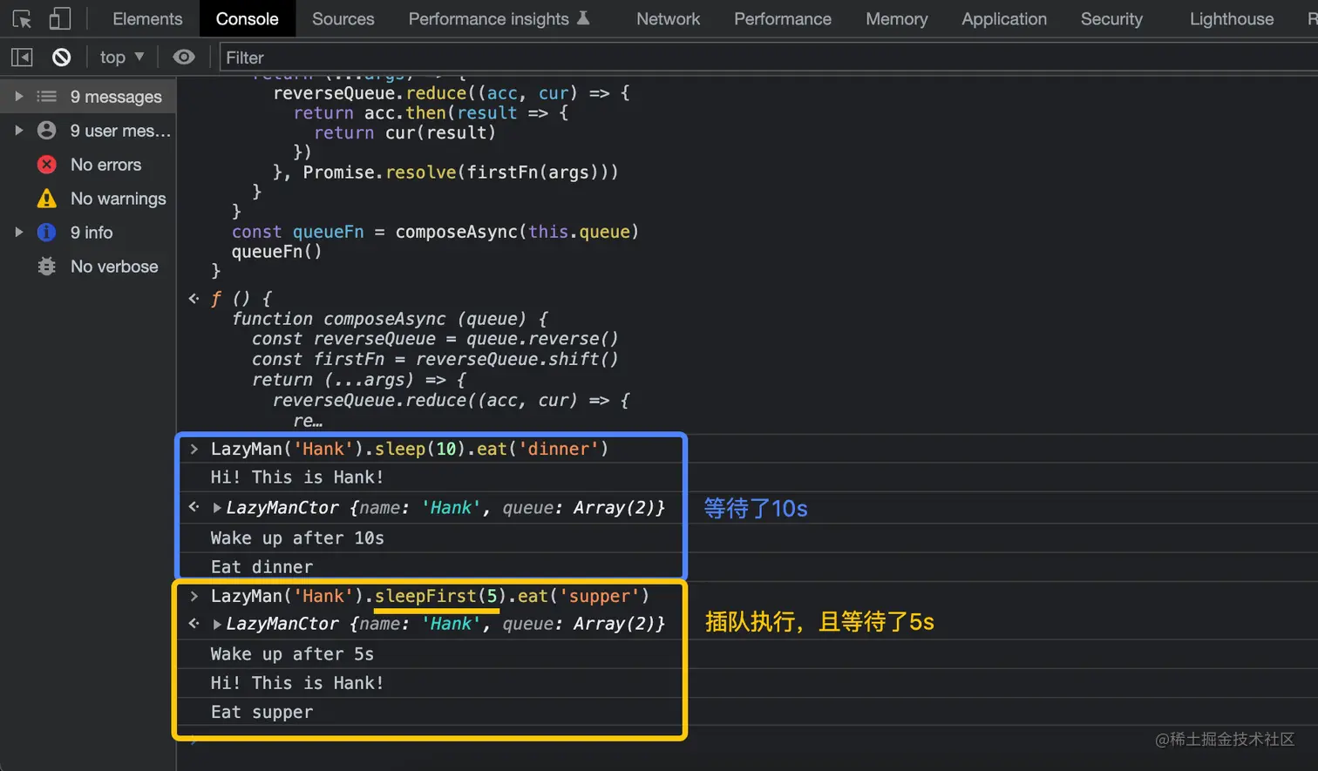The width and height of the screenshot is (1318, 771).
Task: Open the Application tab
Action: point(1004,18)
